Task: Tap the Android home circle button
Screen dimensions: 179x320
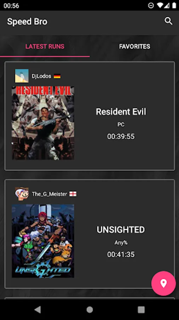Action: [x=89, y=310]
